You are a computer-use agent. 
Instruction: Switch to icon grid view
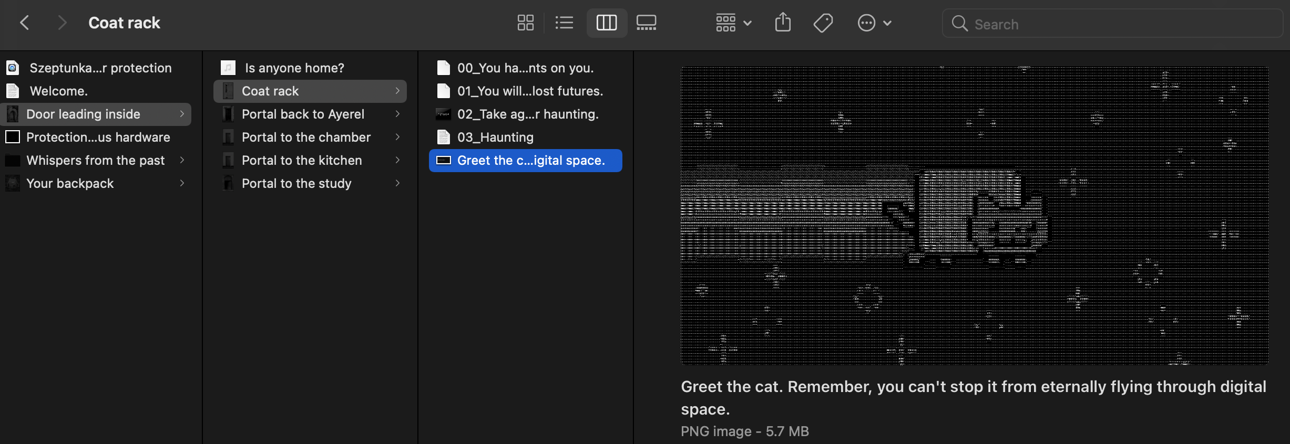click(x=525, y=23)
